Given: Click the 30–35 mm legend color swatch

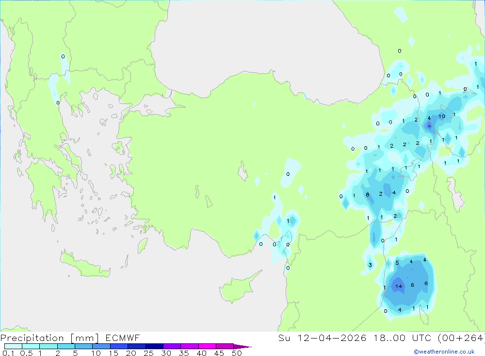Looking at the screenshot, I should tap(172, 346).
